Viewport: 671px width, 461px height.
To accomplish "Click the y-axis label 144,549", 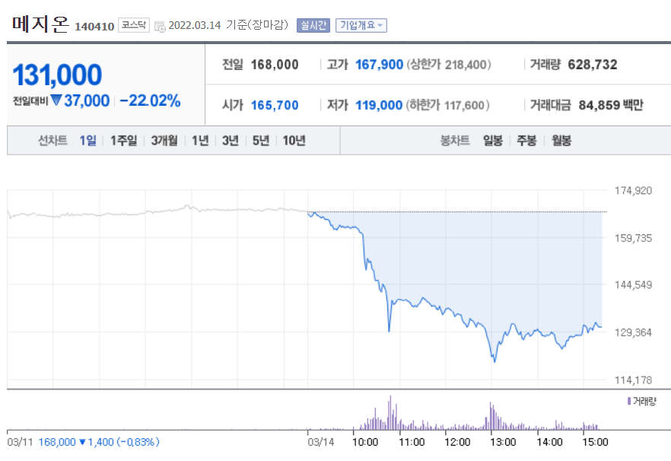I will (633, 285).
